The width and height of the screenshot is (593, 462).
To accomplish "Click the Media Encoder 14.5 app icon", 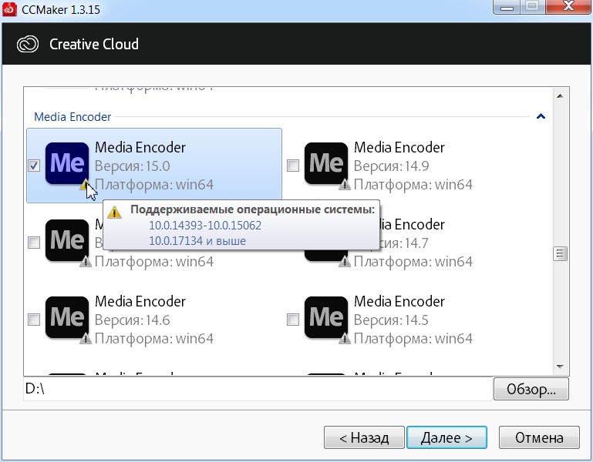I will click(326, 317).
